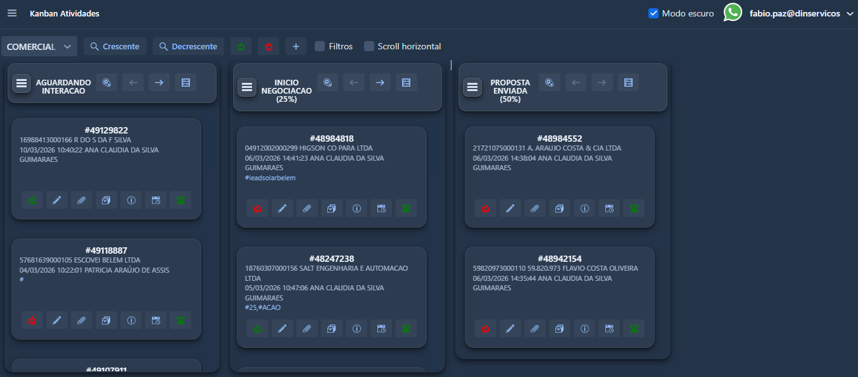This screenshot has width=858, height=377.
Task: Open attachments paperclip on card #49129822
Action: (82, 200)
